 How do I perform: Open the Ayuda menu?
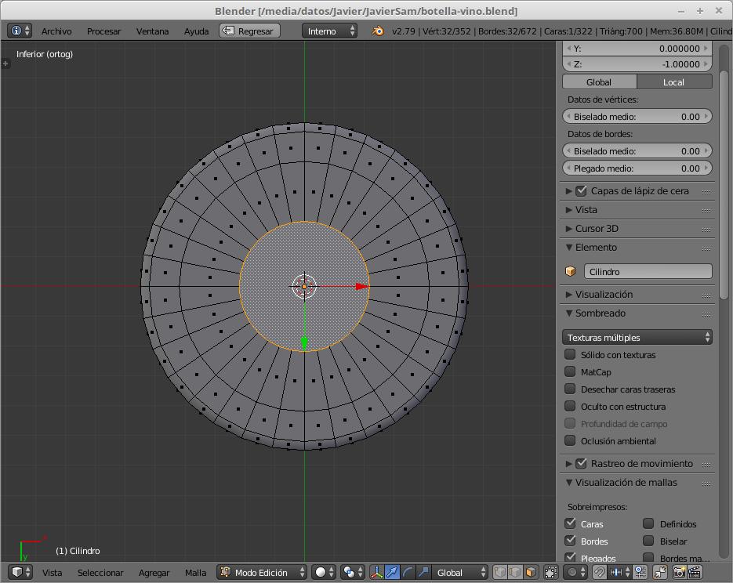(x=196, y=31)
